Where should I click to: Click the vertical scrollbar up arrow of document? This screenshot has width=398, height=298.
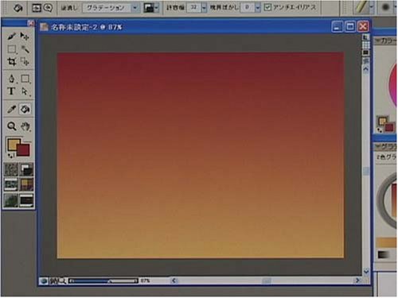coord(366,70)
